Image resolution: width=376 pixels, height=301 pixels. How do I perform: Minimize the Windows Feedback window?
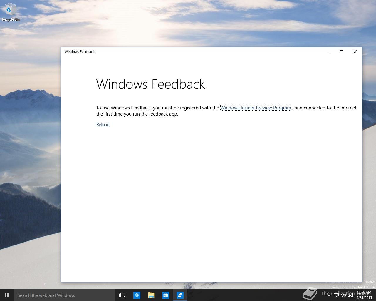click(x=328, y=52)
